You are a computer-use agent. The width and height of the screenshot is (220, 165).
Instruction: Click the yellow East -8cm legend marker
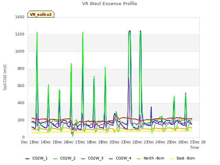pos(172,159)
